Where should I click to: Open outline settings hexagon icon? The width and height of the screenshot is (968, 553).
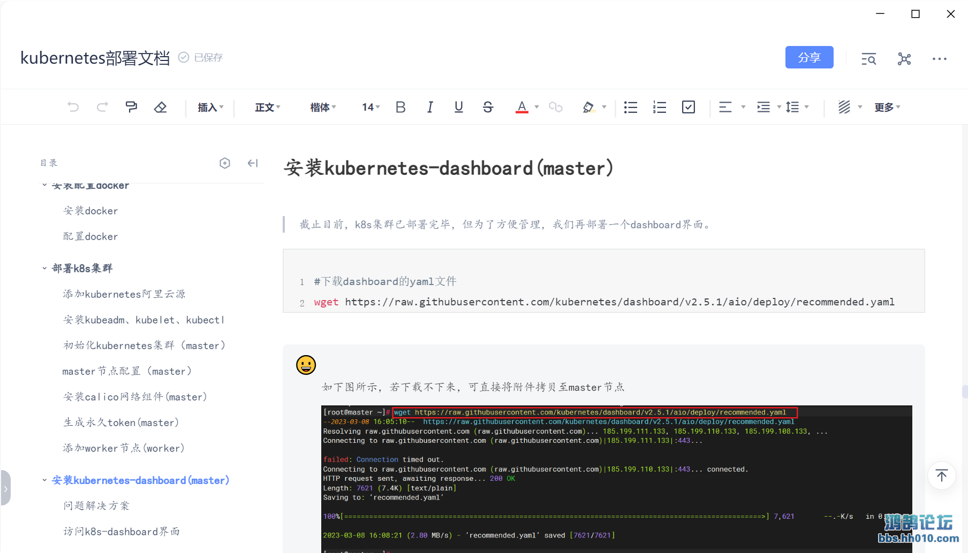tap(225, 163)
